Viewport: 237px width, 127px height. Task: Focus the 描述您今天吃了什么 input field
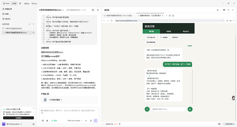pyautogui.click(x=169, y=109)
